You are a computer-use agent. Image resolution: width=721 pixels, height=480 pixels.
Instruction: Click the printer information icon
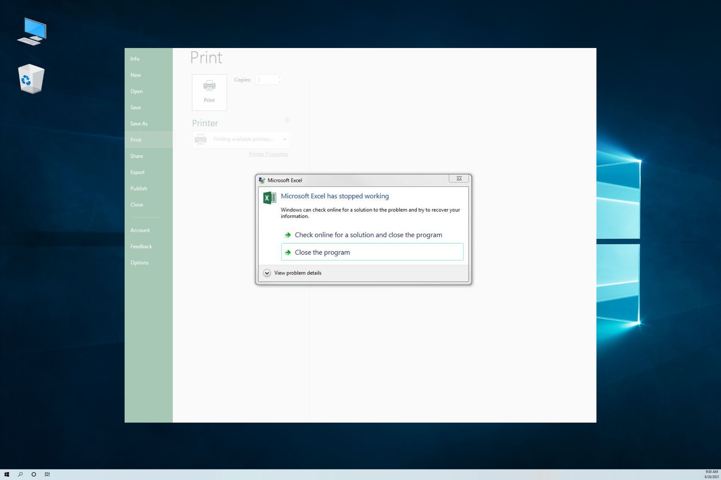pyautogui.click(x=287, y=120)
